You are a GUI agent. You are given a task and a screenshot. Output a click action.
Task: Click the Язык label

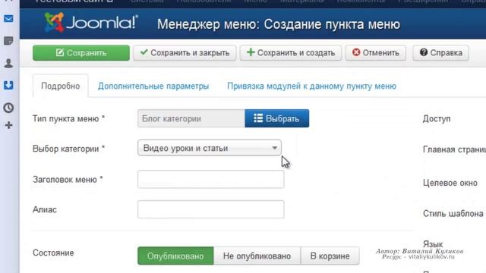pos(433,244)
